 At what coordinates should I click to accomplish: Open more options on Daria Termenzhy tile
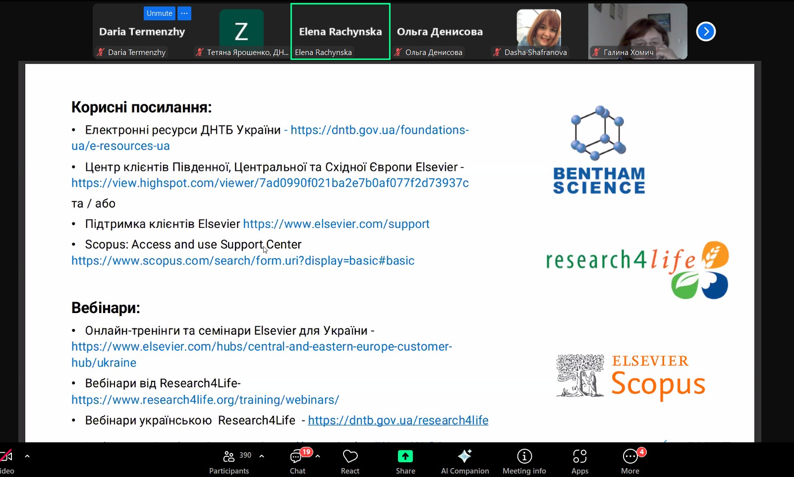click(x=184, y=13)
